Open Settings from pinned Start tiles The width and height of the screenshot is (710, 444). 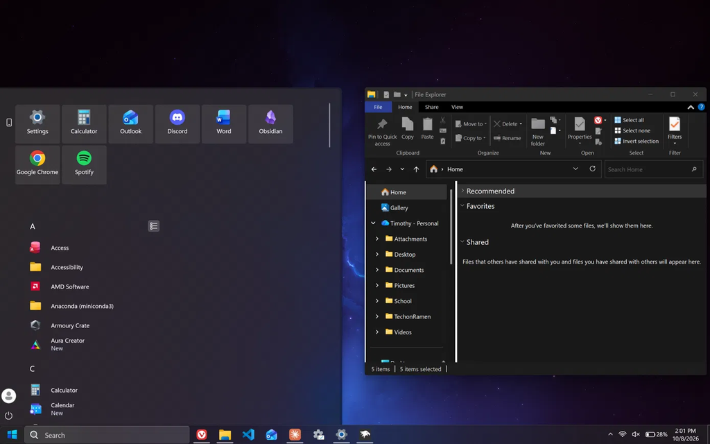coord(37,123)
